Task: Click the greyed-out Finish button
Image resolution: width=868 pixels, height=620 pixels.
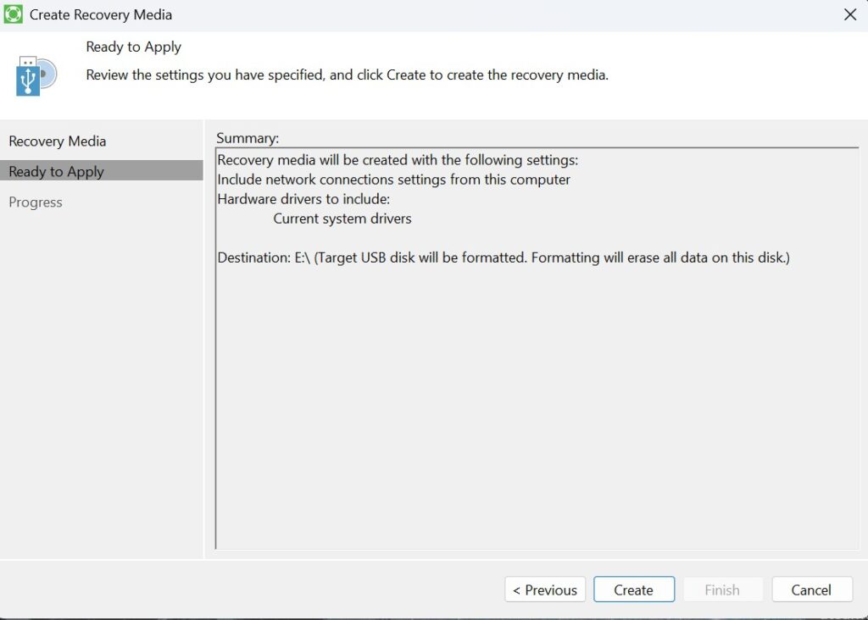Action: (722, 590)
